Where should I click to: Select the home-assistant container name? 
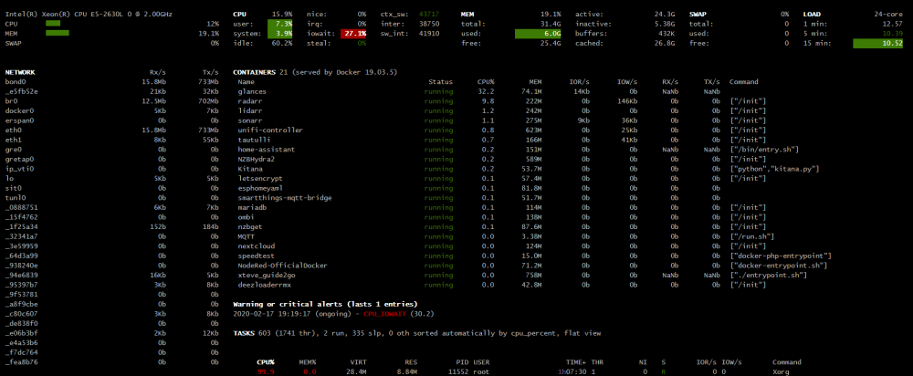tap(266, 149)
